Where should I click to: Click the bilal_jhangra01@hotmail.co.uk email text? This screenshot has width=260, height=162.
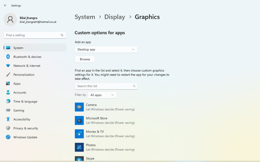(38, 22)
